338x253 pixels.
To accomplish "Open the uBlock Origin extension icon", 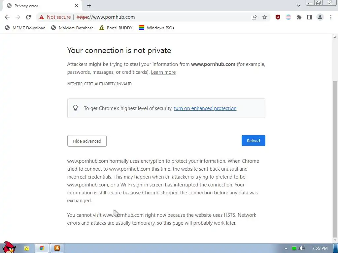I will coord(278,17).
